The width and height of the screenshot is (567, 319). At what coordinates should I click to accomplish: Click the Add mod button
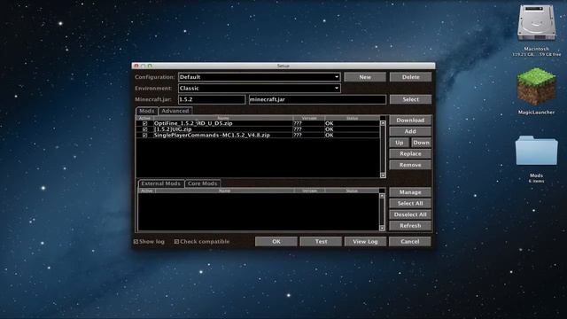(410, 131)
